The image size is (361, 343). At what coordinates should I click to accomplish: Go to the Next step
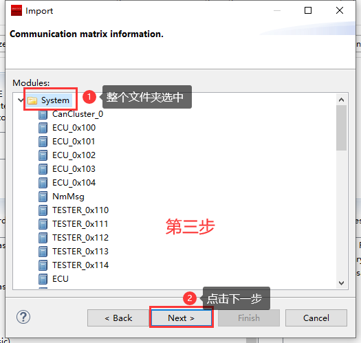182,318
